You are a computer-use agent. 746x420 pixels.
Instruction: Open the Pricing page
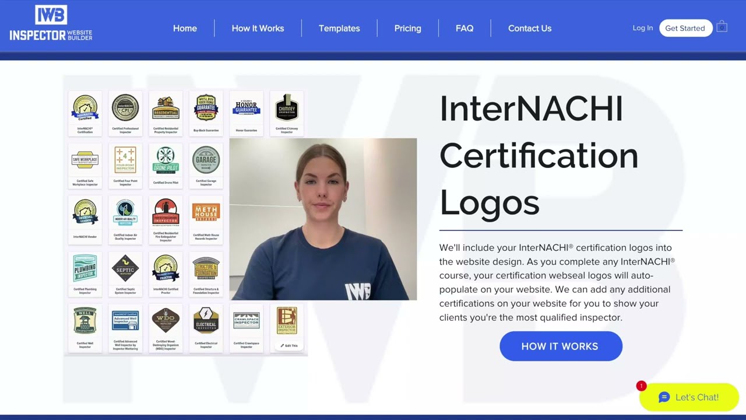click(407, 28)
